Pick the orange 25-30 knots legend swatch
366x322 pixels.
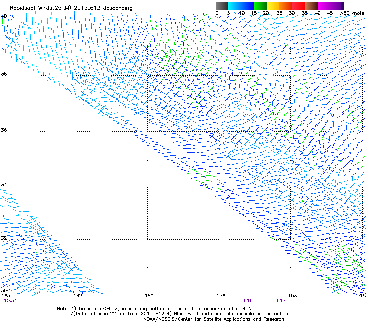click(286, 6)
